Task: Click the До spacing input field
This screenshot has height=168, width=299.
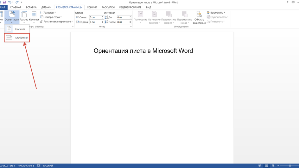Action: [123, 17]
